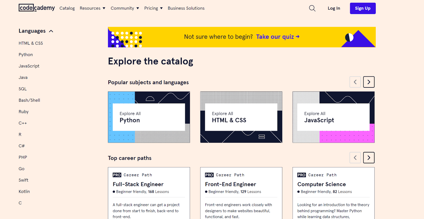Viewport: 424px width, 219px height.
Task: Show next top career paths
Action: pos(369,158)
